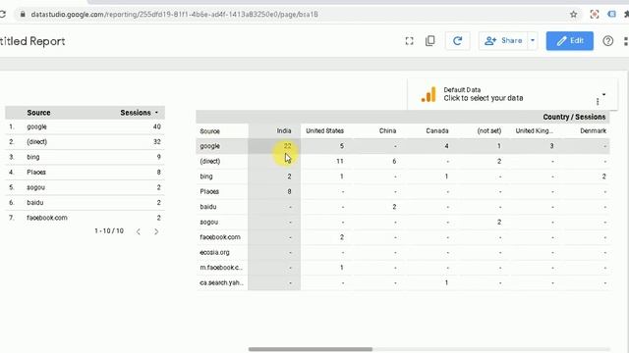Click the Denmark column header

click(593, 130)
